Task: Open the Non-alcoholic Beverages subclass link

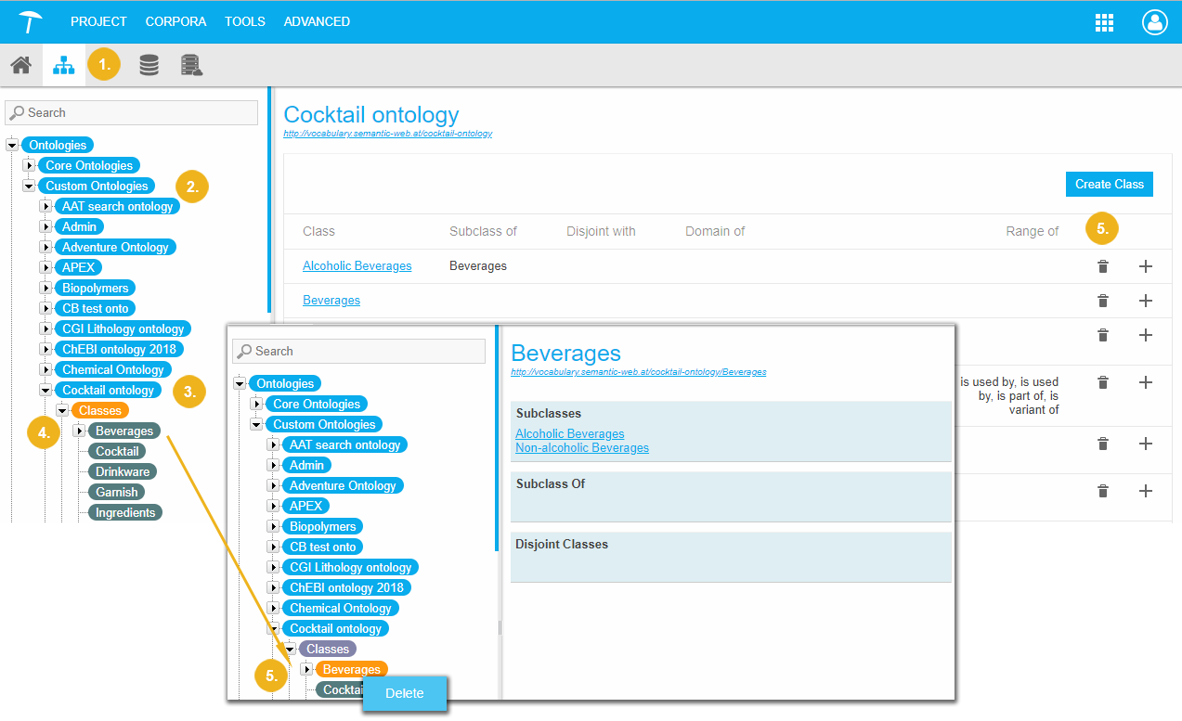Action: pos(581,448)
